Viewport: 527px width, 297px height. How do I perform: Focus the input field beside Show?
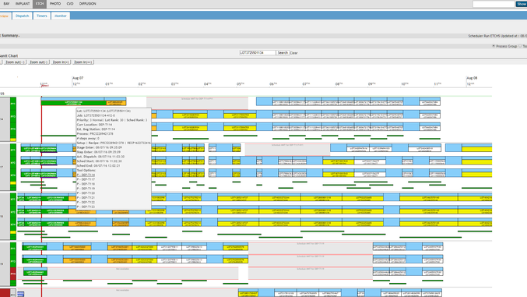tap(494, 4)
